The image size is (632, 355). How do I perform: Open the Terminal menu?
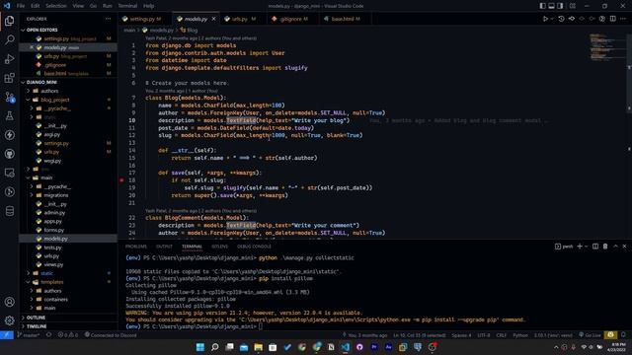127,6
